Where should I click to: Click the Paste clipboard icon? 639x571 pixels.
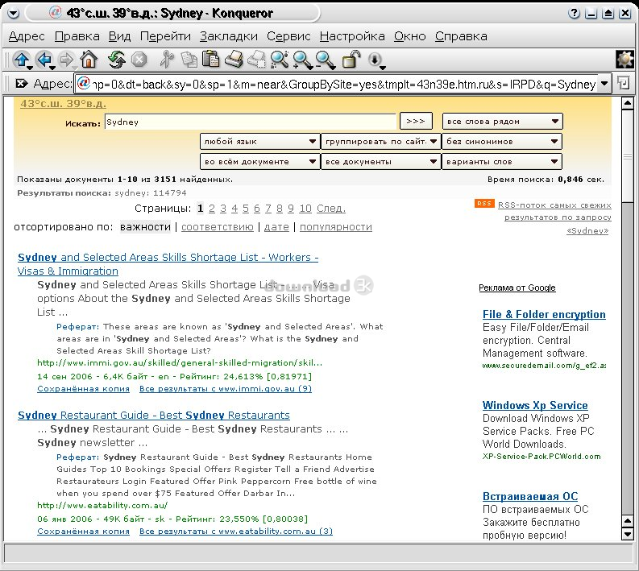211,60
